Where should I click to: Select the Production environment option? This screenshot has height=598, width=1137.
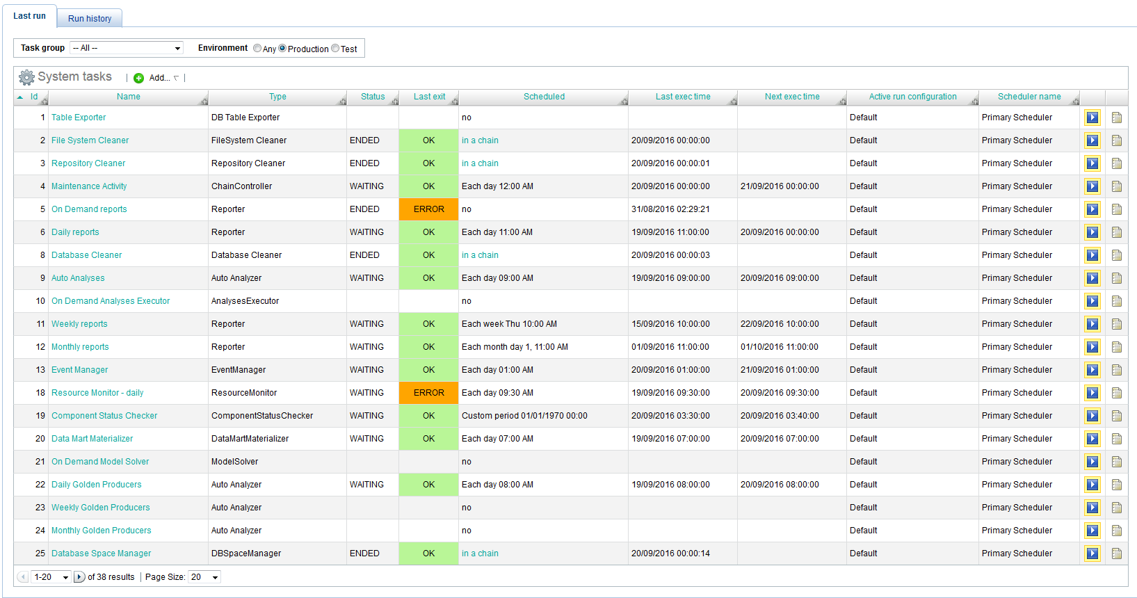(x=282, y=49)
